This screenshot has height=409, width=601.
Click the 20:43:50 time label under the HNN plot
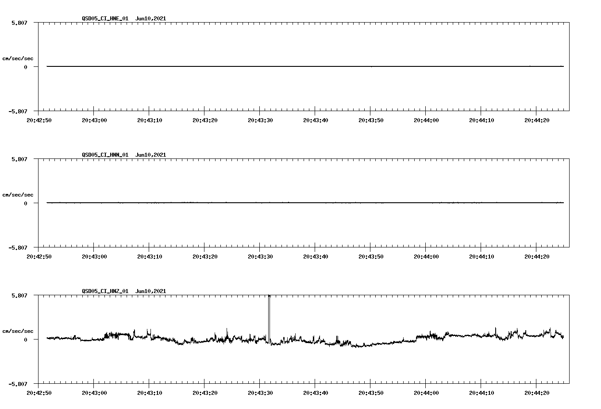click(x=371, y=256)
